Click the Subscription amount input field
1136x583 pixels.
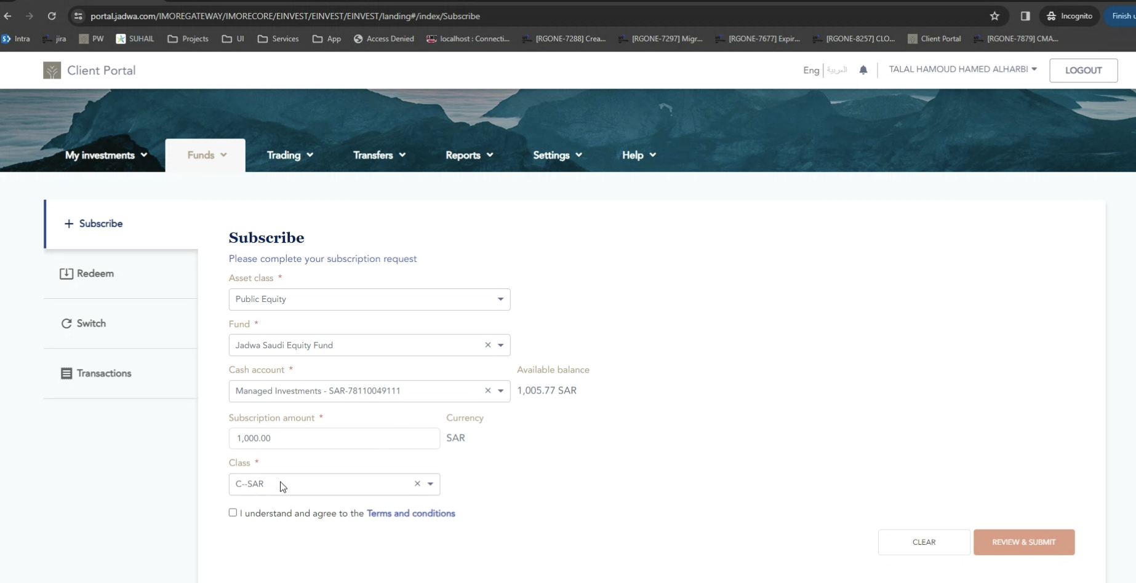point(334,438)
